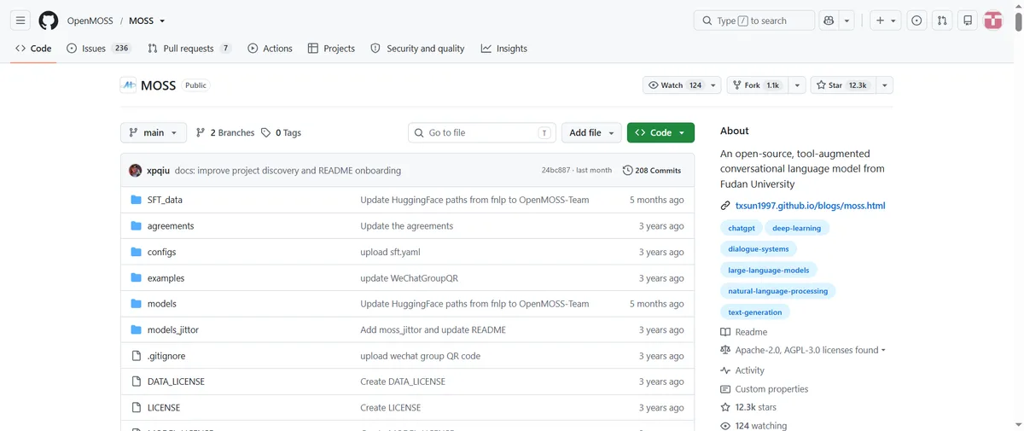Viewport: 1024px width, 431px height.
Task: Open the pull requests icon in header
Action: tap(942, 20)
